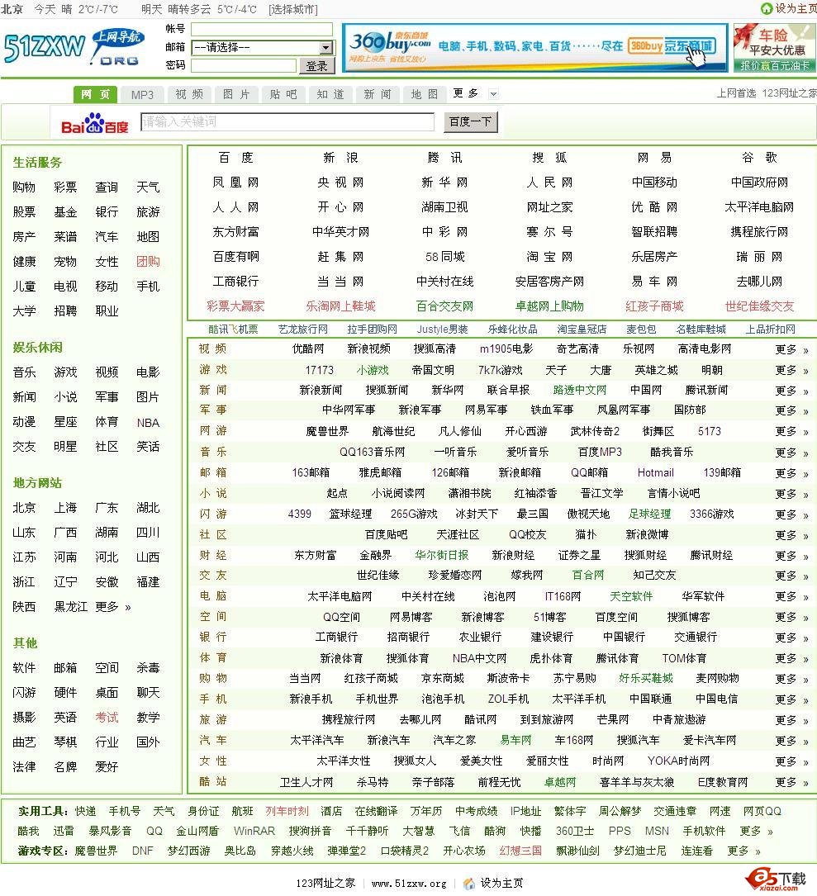Open the 搜狐 link
This screenshot has width=817, height=896.
[549, 158]
